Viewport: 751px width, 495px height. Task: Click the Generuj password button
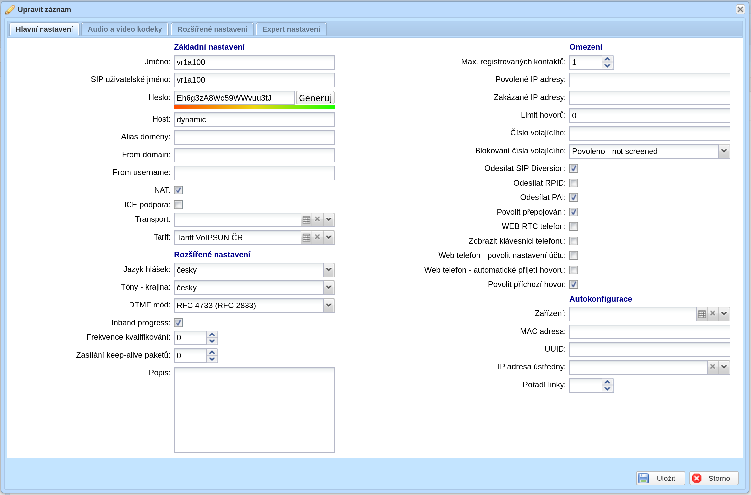click(315, 98)
